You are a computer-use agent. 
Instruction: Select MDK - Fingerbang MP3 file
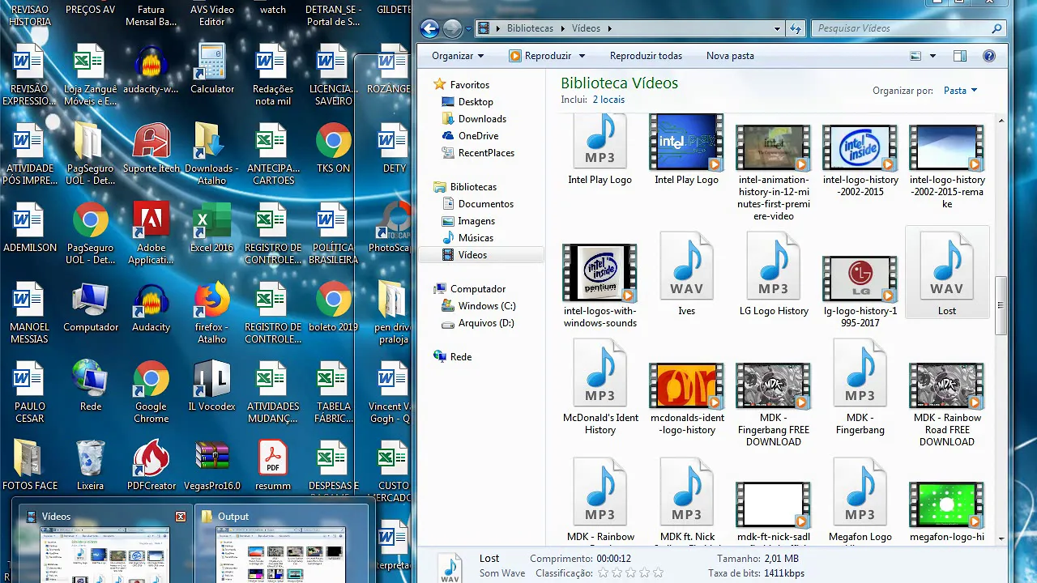click(860, 388)
